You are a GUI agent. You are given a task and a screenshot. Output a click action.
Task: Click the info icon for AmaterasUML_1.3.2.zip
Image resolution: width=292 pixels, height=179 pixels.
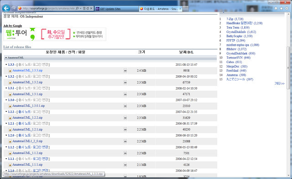click(125, 82)
